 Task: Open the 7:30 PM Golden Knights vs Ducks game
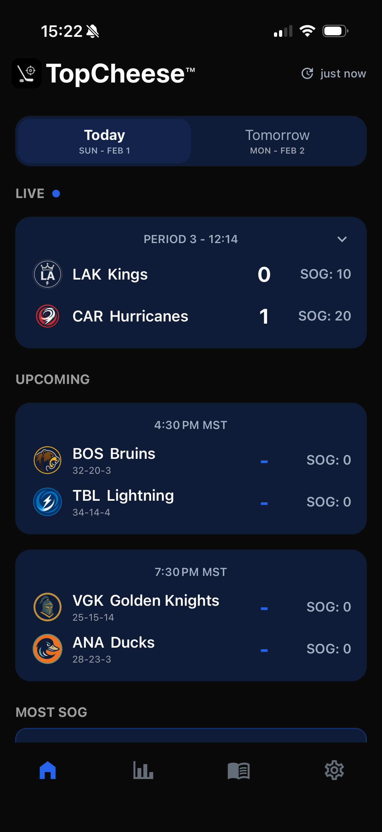pos(191,615)
